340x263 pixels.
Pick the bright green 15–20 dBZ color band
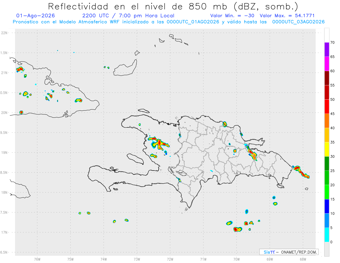(x=327, y=192)
